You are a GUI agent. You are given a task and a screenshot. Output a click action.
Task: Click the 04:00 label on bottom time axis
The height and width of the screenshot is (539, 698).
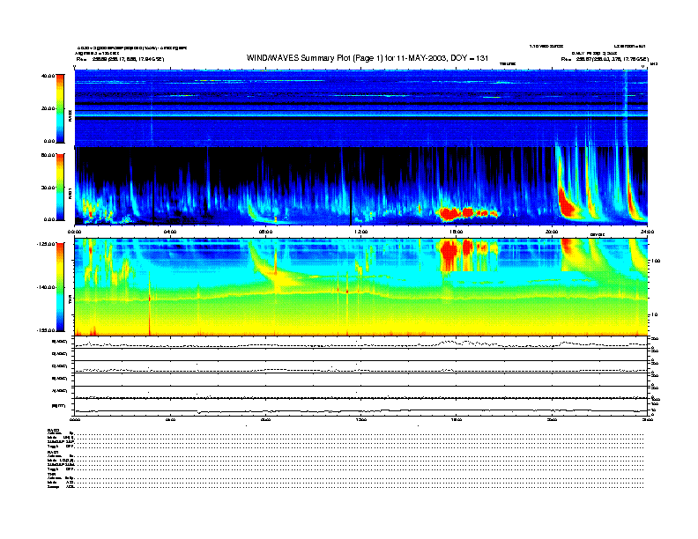pos(170,419)
